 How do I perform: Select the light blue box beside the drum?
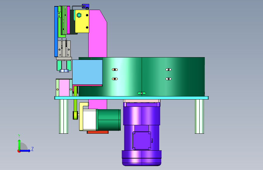tap(87, 72)
